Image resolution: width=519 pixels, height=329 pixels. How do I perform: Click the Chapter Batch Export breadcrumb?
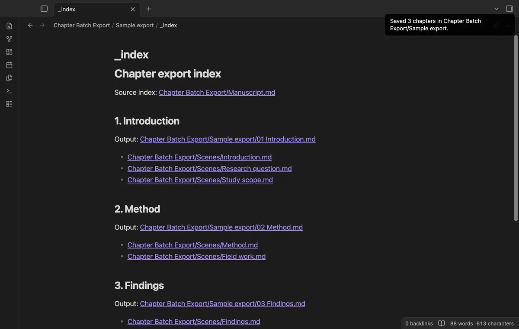[x=82, y=26]
